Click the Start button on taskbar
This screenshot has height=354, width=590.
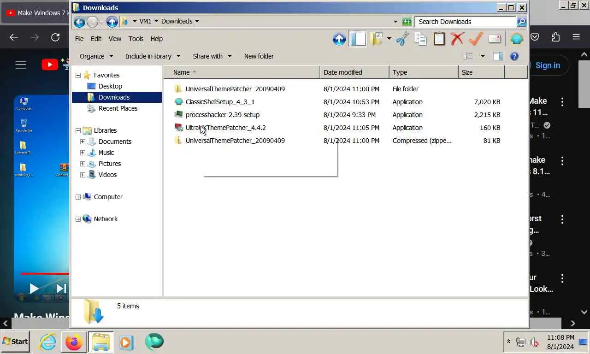coord(15,342)
